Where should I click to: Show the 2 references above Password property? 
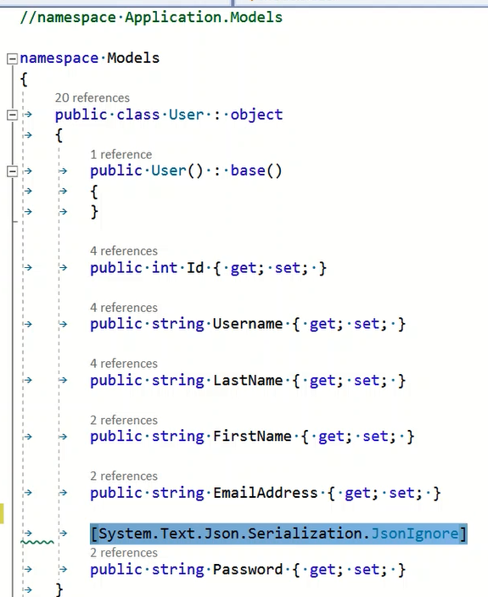tap(123, 553)
